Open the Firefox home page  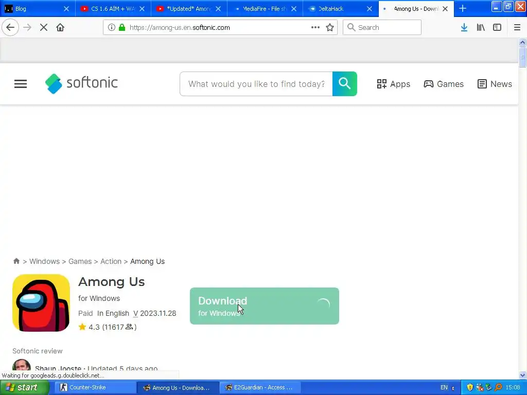tap(60, 27)
